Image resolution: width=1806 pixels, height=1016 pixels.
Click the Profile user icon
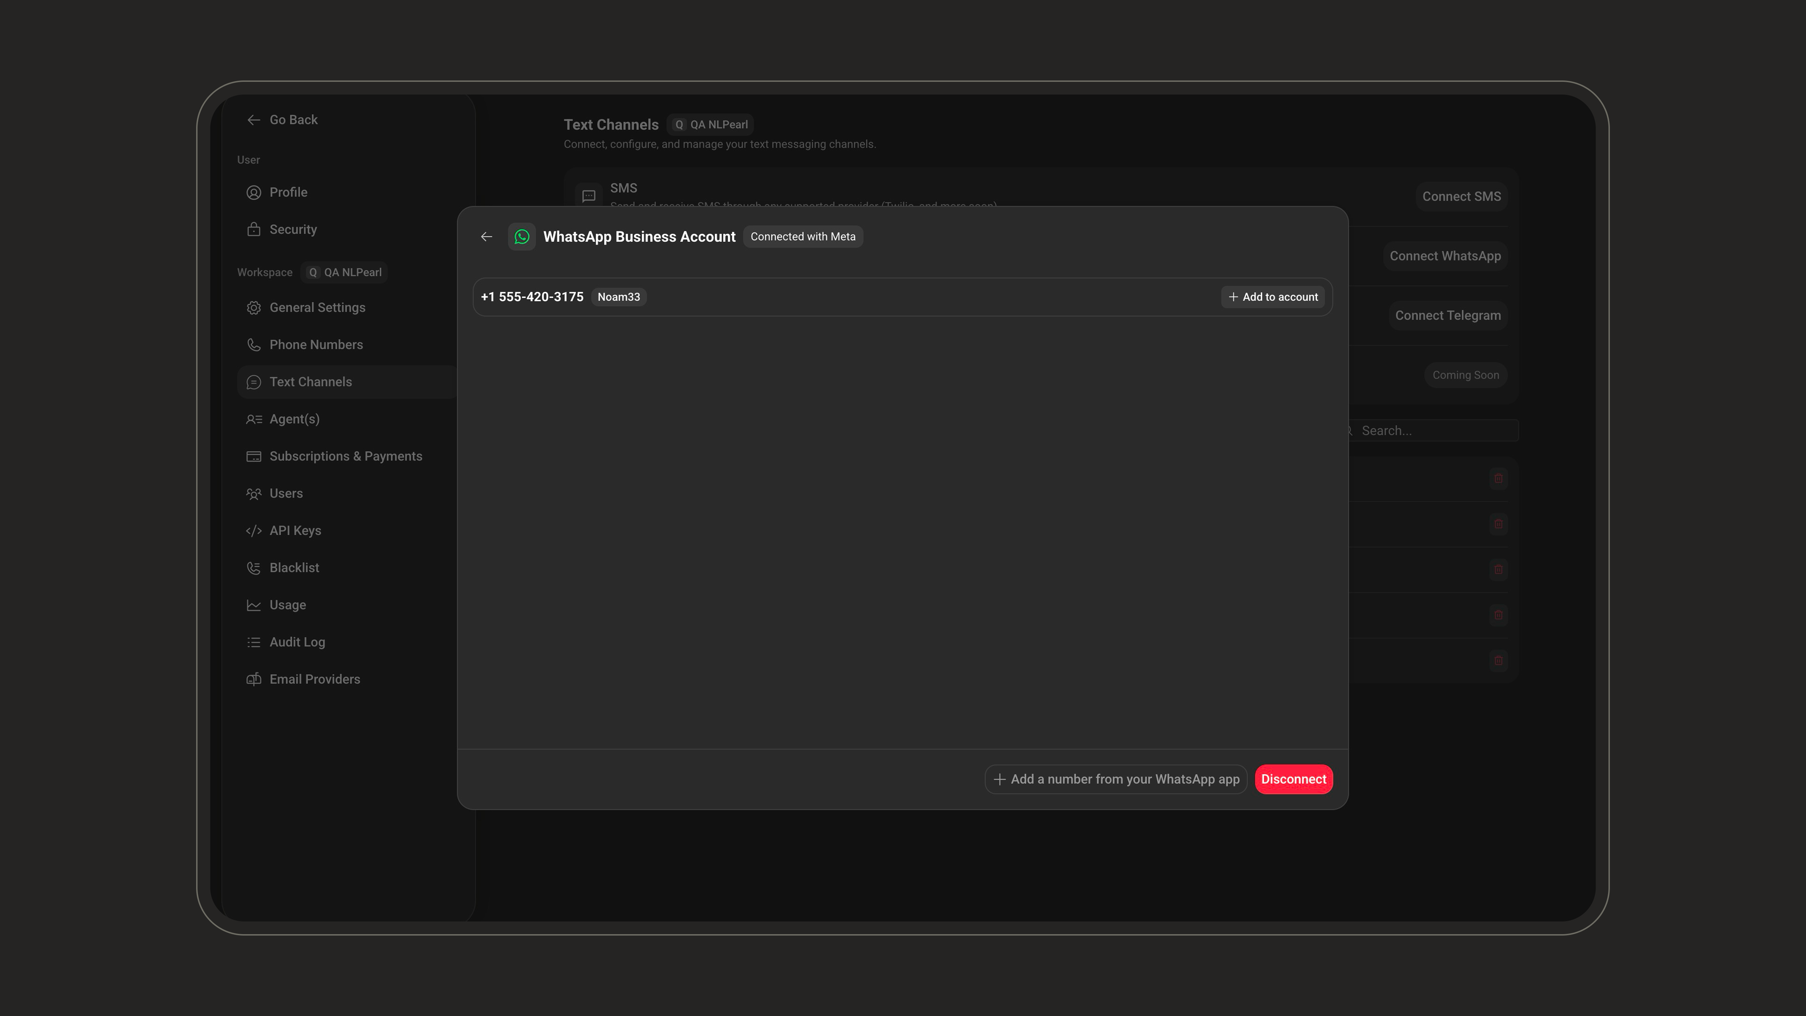click(x=254, y=192)
